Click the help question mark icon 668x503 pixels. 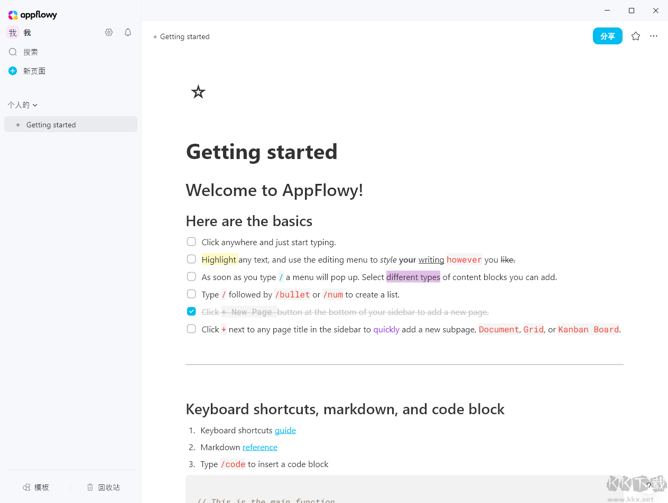point(649,485)
